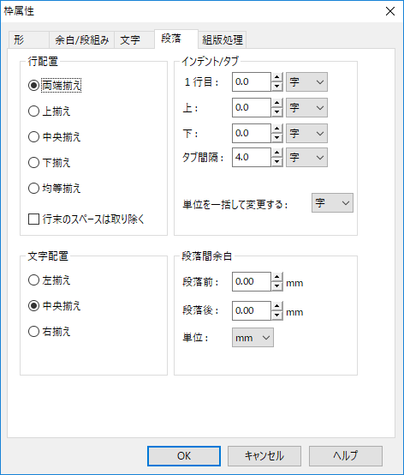Increase the 1行目 indent with up arrow
404x475 pixels.
276,77
